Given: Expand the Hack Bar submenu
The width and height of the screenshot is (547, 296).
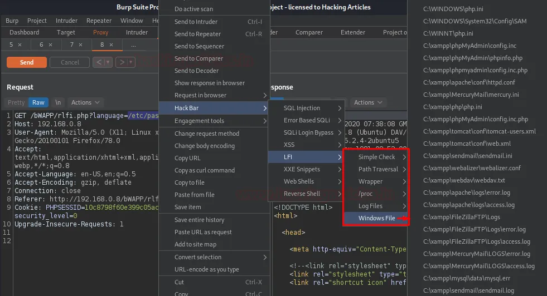Looking at the screenshot, I should coord(214,108).
